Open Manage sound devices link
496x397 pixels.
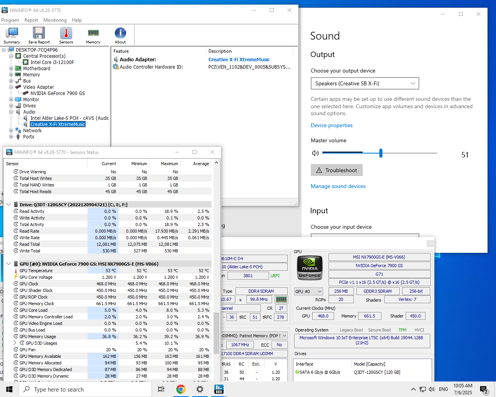tap(338, 186)
